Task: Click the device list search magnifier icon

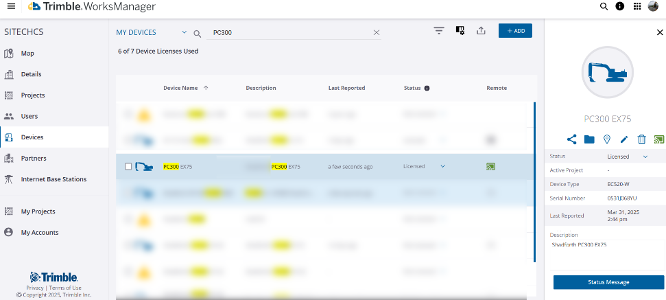Action: click(198, 34)
